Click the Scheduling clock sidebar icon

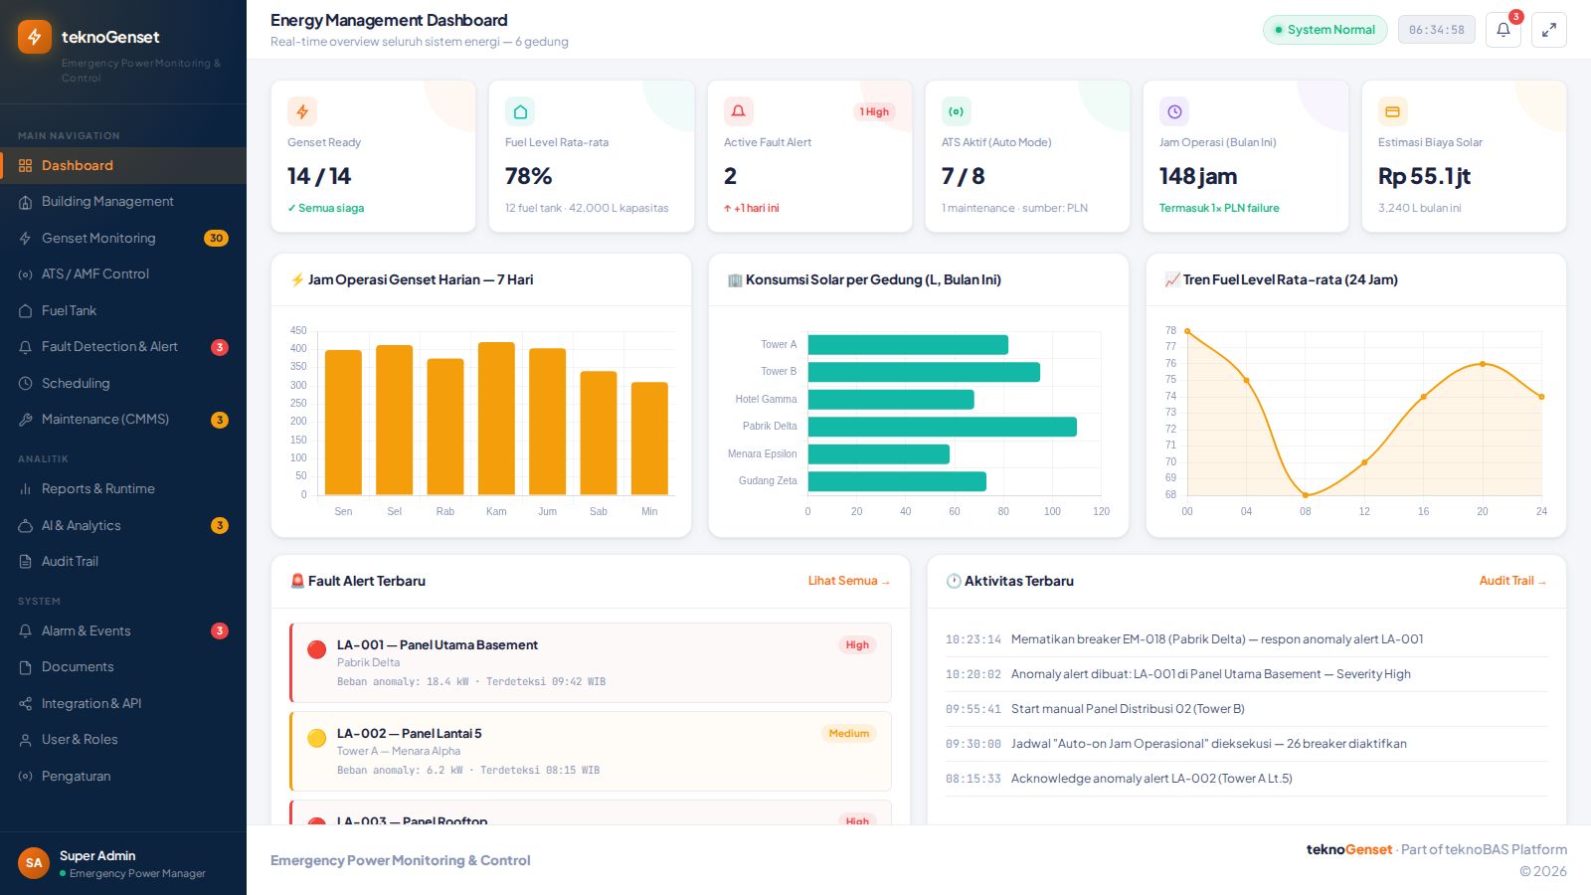tap(26, 384)
